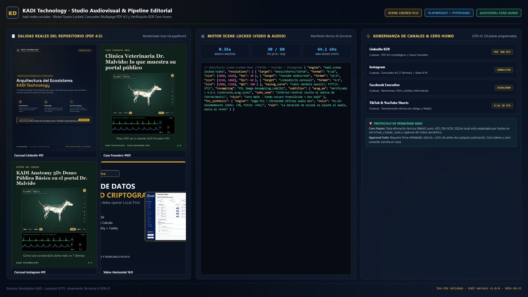Click the kadi-redes-sociales subtitle line

pos(97,17)
